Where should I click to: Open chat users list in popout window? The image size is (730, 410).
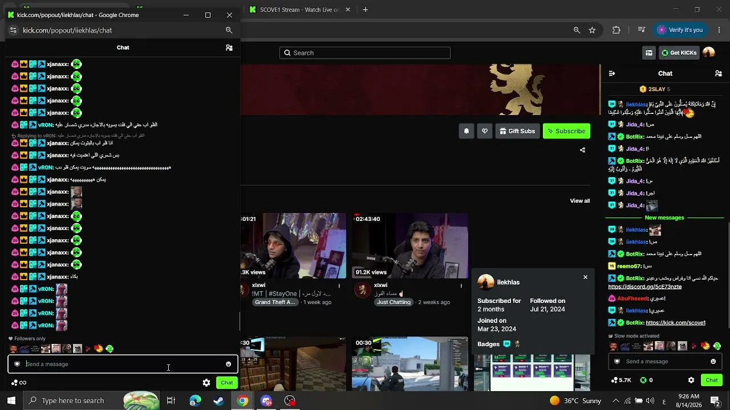click(229, 48)
